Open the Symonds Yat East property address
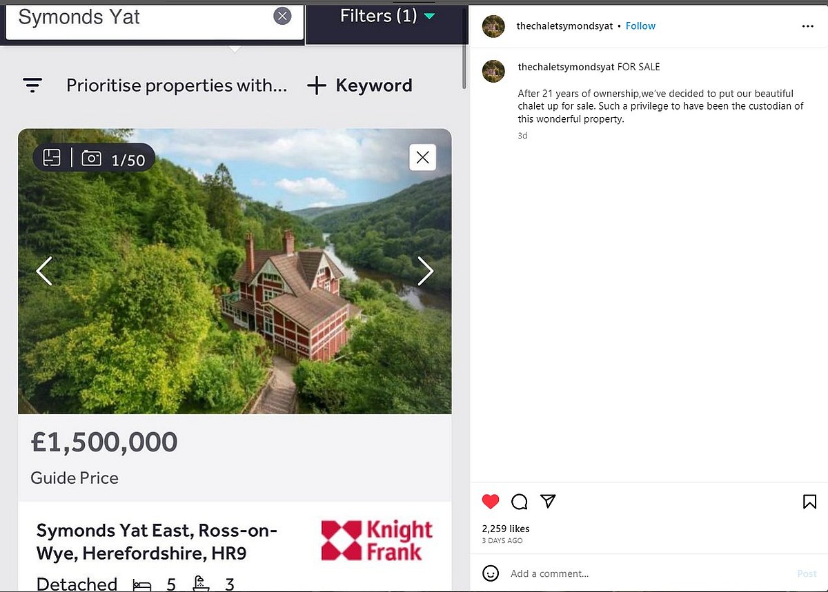 pos(157,542)
